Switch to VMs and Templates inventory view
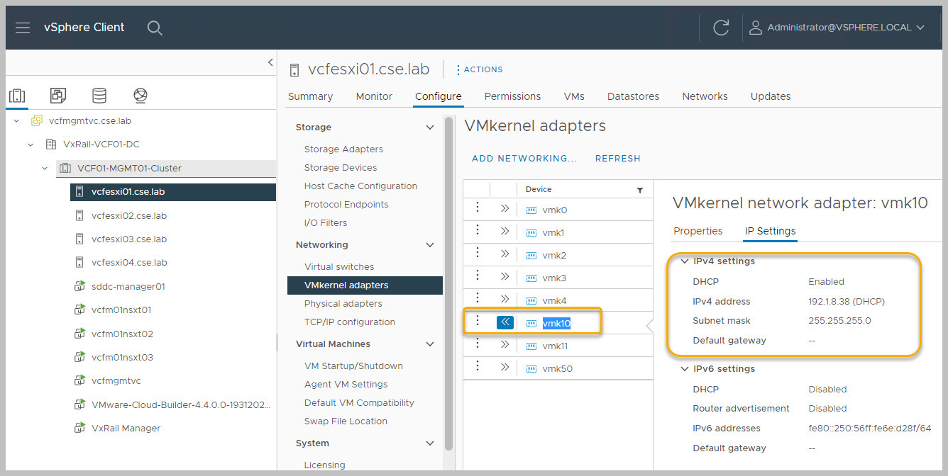This screenshot has width=948, height=476. [x=58, y=96]
